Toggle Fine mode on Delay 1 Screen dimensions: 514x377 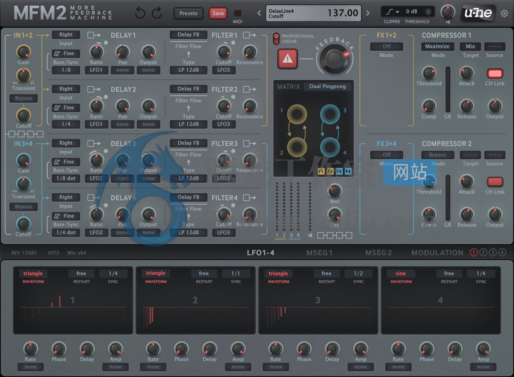point(66,53)
